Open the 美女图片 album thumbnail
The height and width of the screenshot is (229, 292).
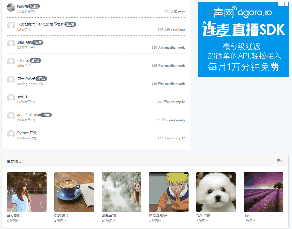point(27,192)
